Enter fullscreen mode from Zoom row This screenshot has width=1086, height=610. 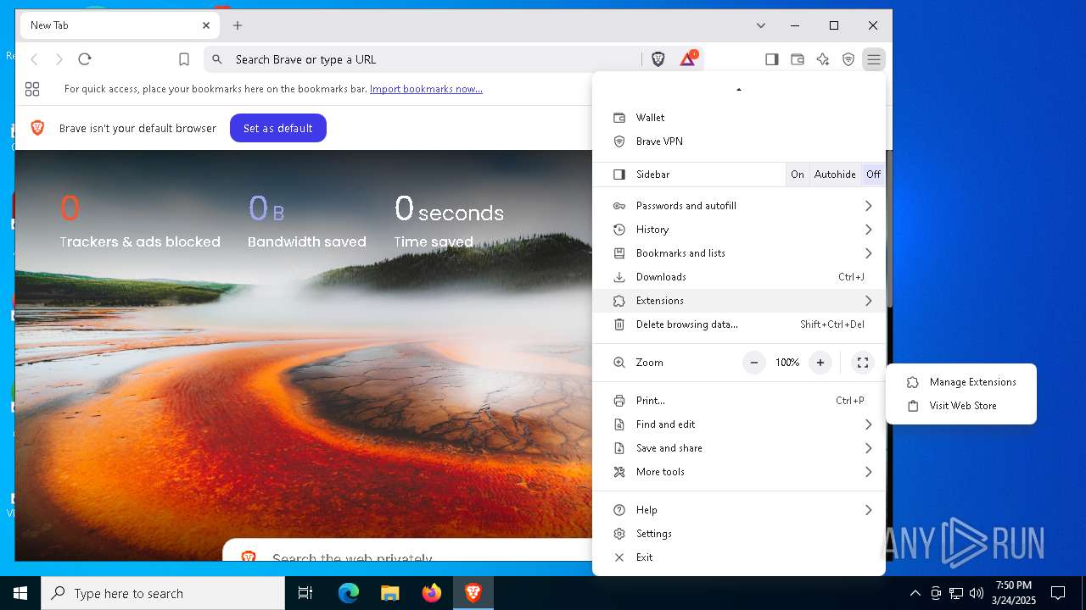point(863,363)
